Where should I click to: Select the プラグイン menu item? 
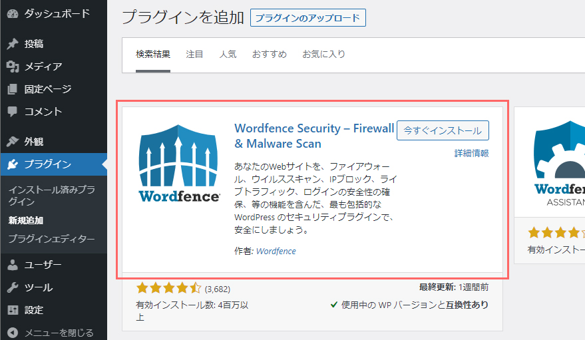click(53, 164)
